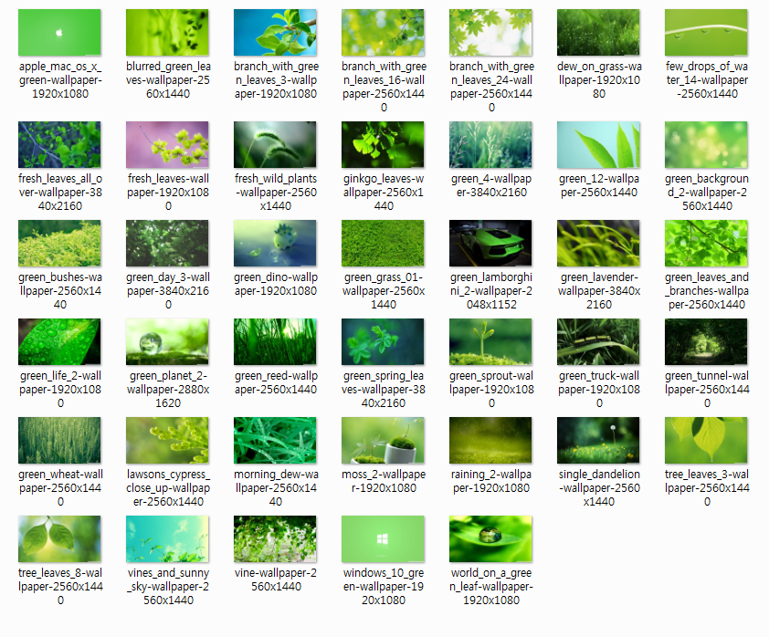Click the file name green_dino-wallpaper-1920x1080
769x637 pixels.
(x=276, y=284)
